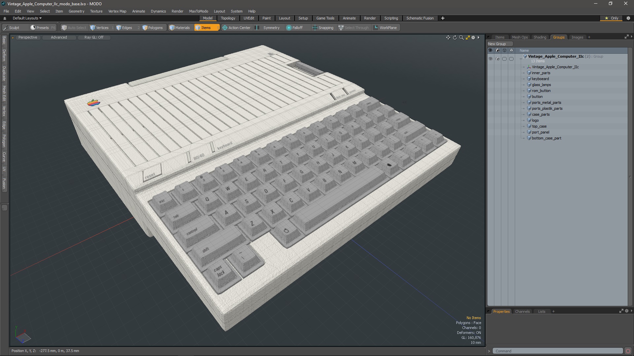
Task: Click the groups list vertical scrollbar
Action: point(630,177)
